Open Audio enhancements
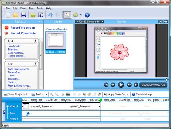The width and height of the screenshot is (171, 129). (x=19, y=69)
